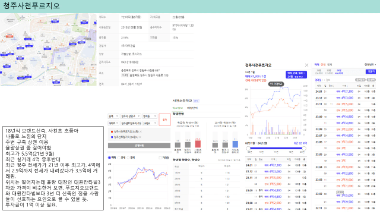Enable the 거래량 checkbox
Viewport: 380px width, 214px height.
pos(160,158)
